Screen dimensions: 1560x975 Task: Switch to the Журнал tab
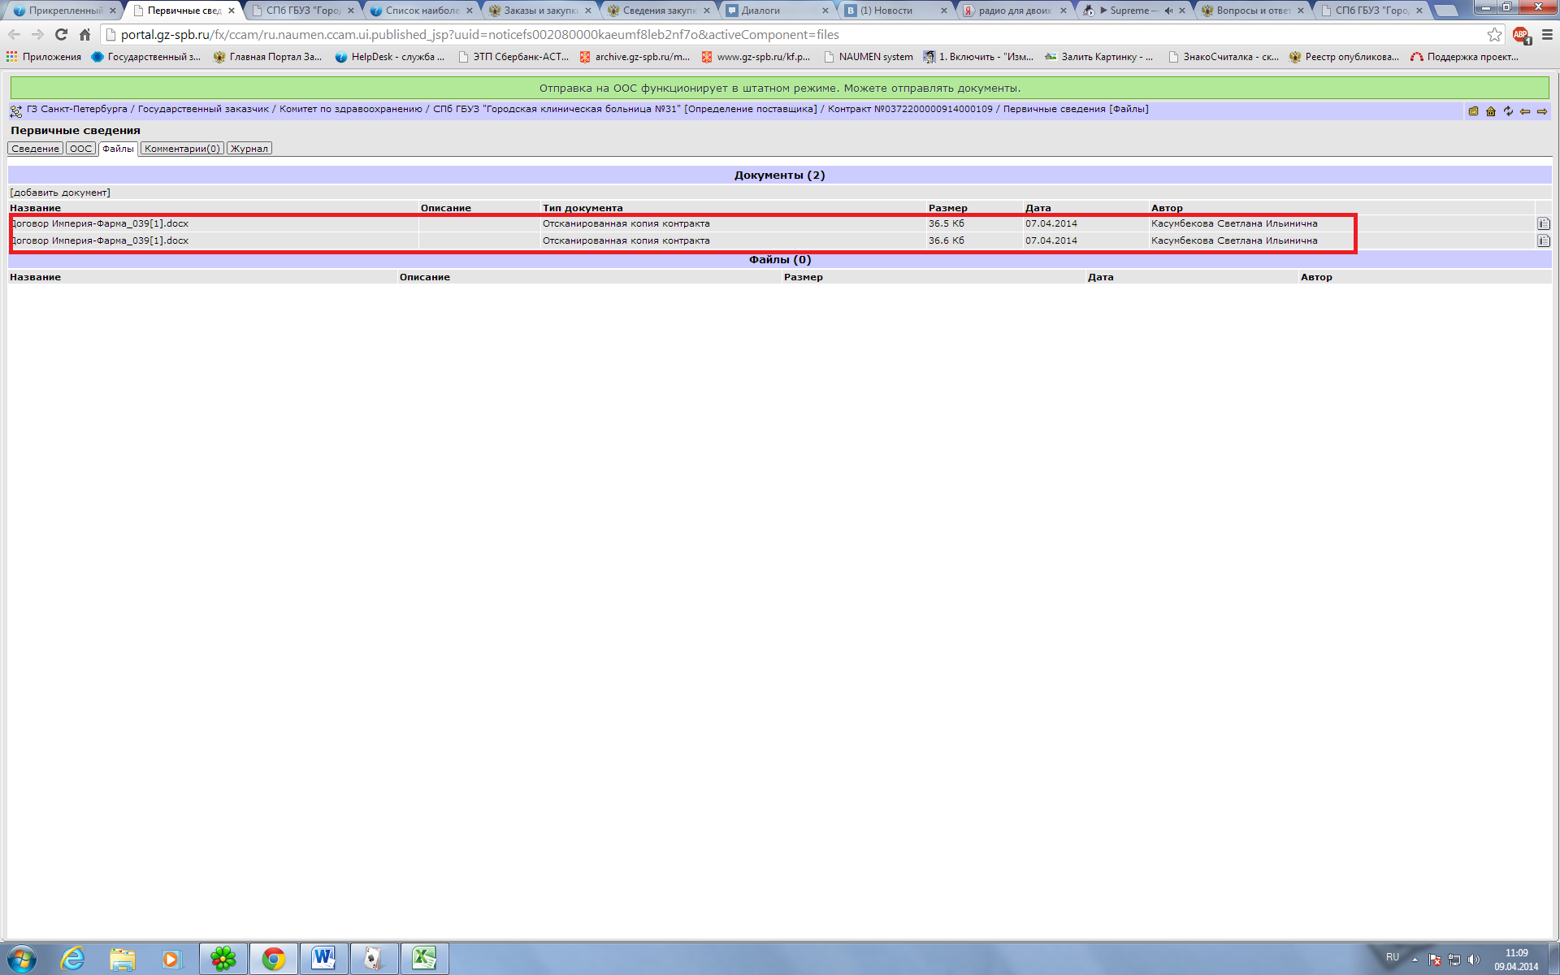tap(249, 149)
